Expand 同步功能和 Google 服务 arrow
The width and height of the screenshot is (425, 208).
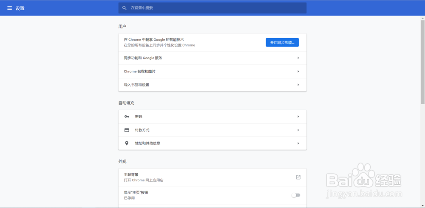pos(298,58)
